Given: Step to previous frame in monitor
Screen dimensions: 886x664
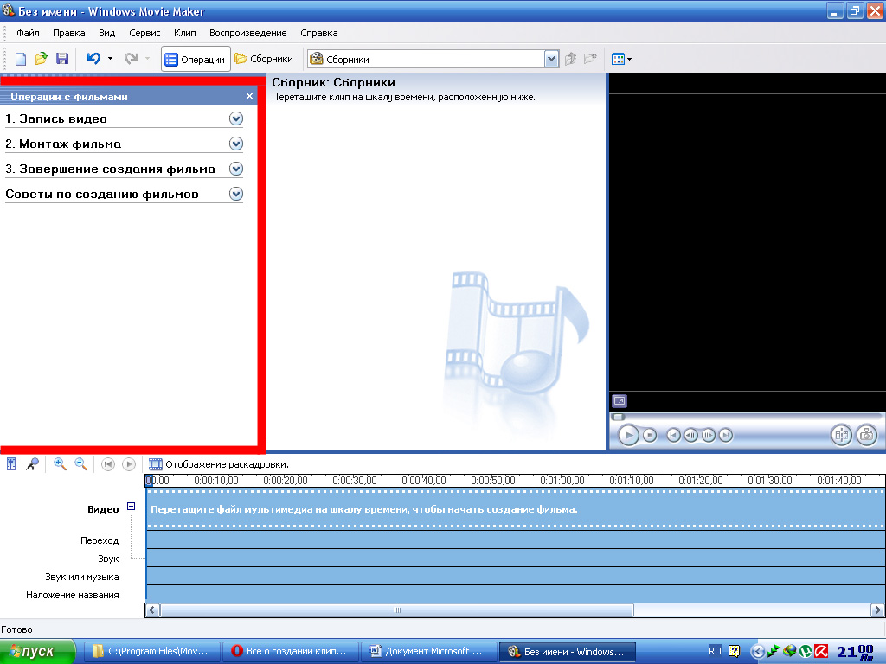Looking at the screenshot, I should coord(690,436).
